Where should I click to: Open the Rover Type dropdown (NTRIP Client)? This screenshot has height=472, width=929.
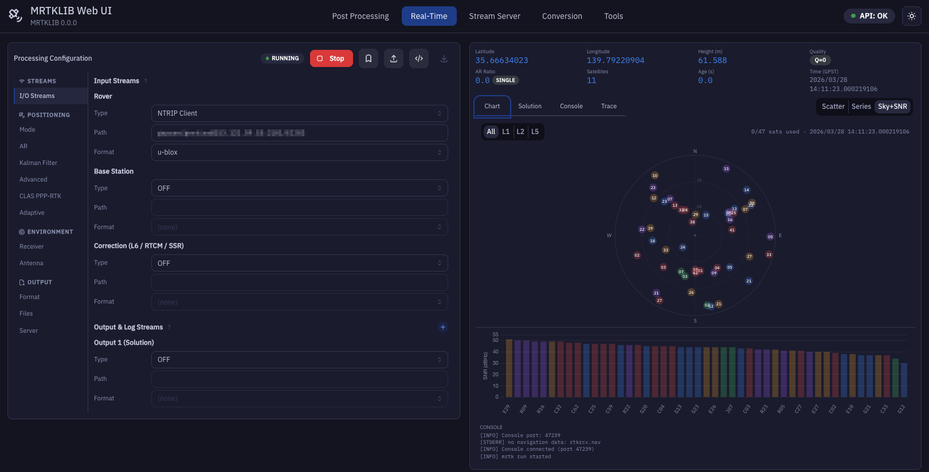[x=299, y=113]
